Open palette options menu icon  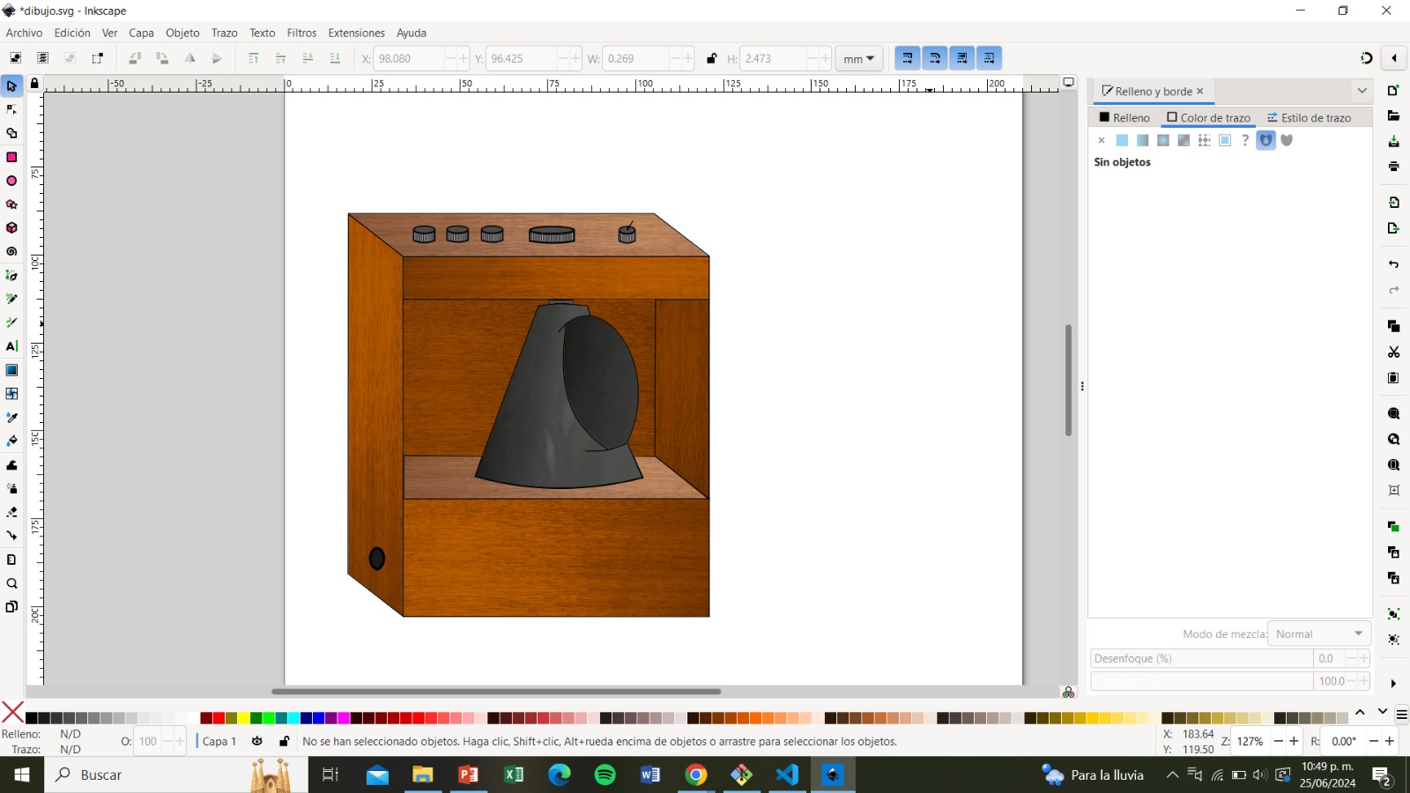pos(1401,715)
